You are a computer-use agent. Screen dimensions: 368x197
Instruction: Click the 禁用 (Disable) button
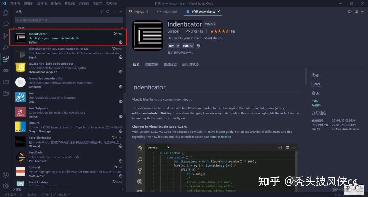[172, 46]
